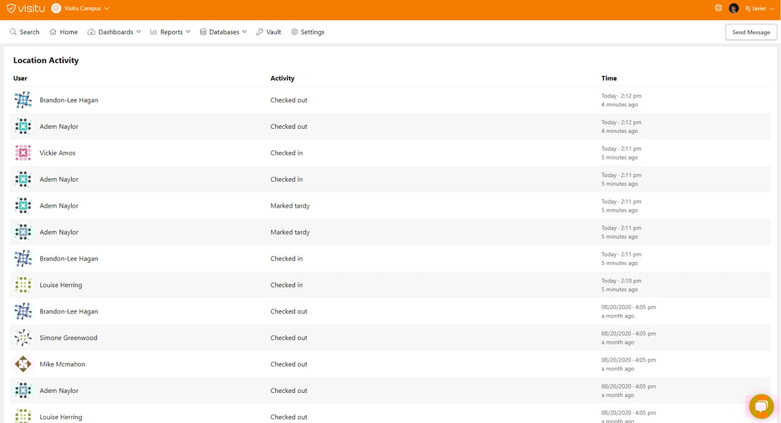The image size is (781, 423).
Task: Click Mike Mcmahon's brown avatar icon
Action: (x=23, y=364)
